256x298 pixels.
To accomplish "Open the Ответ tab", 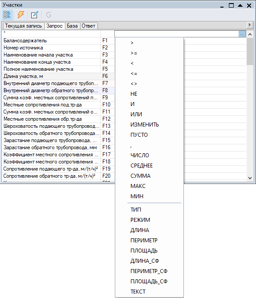I will pyautogui.click(x=89, y=26).
